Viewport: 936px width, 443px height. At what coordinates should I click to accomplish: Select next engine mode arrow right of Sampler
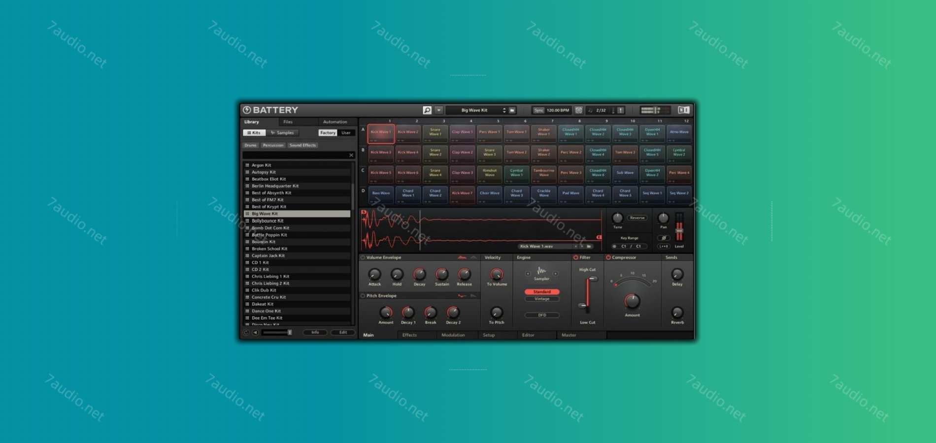(555, 274)
